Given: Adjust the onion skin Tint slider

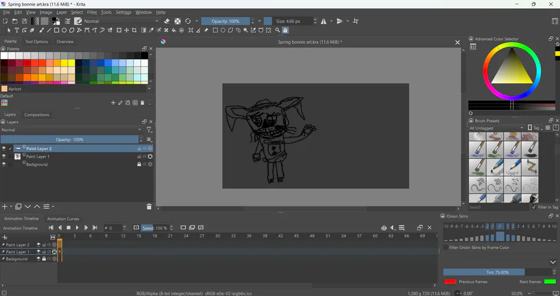Looking at the screenshot, I should coord(497,272).
